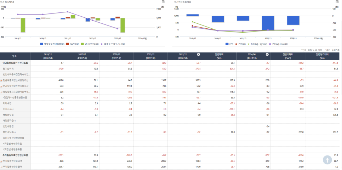Expand the 현금유출이없는비용등가산 row
342x170 pixels.
click(1, 80)
